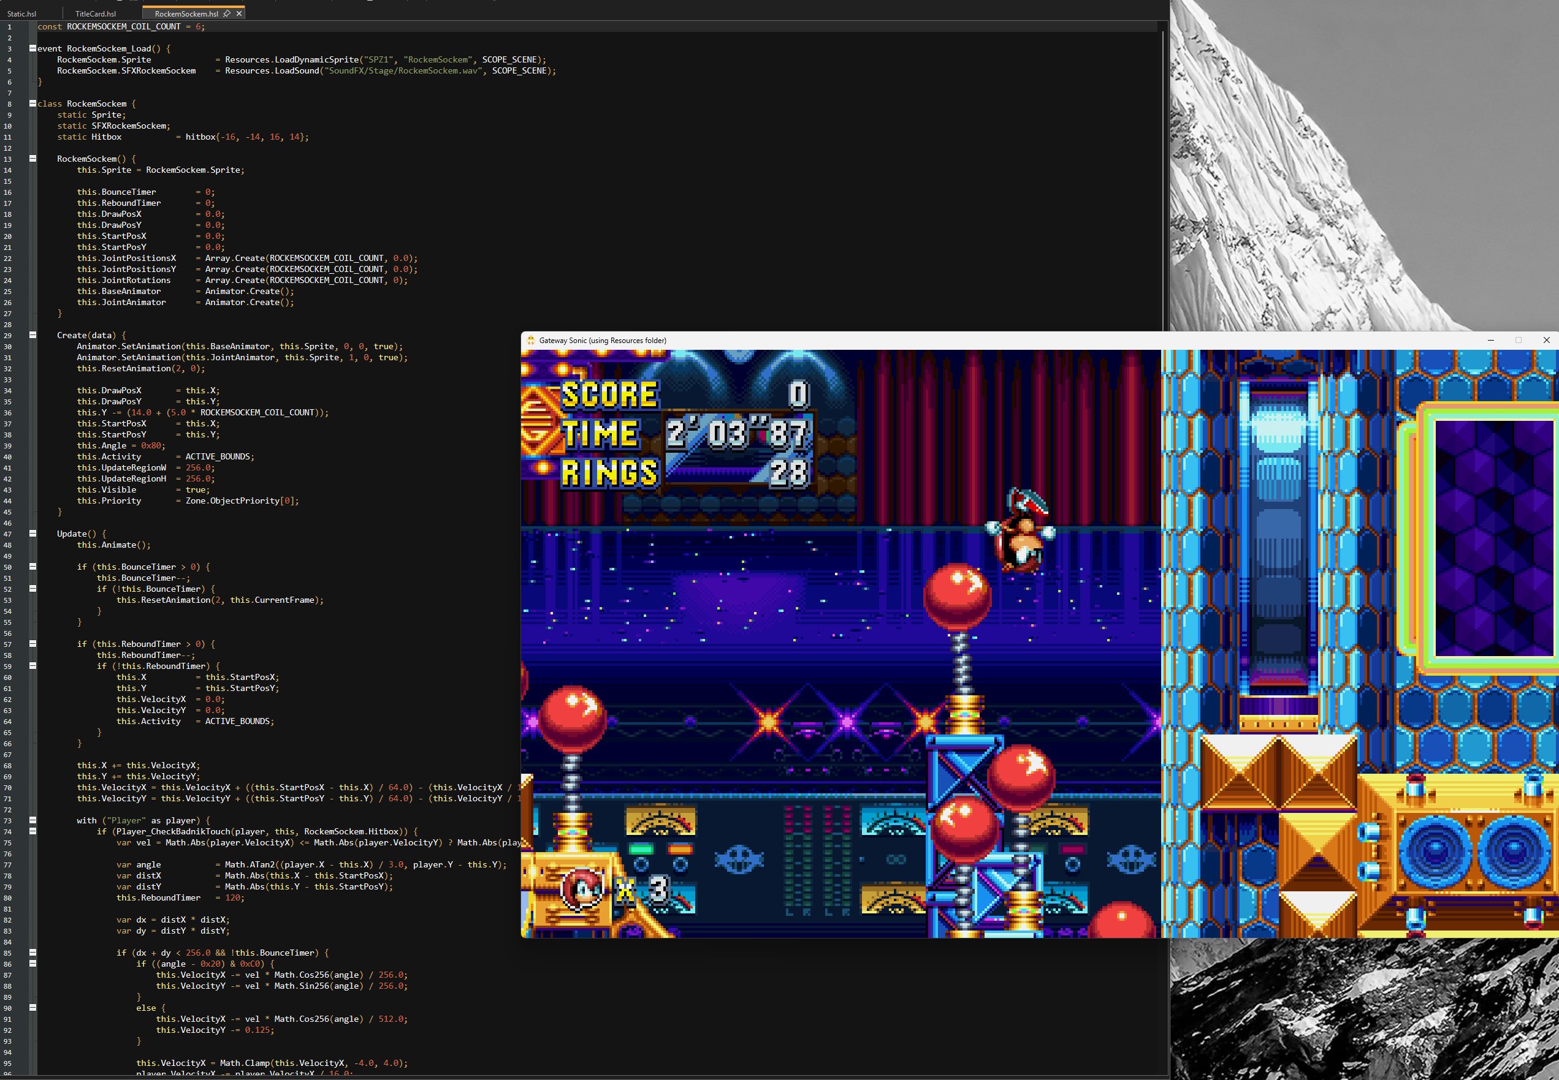
Task: Click the greyed-out maximize button of game window
Action: (1519, 341)
